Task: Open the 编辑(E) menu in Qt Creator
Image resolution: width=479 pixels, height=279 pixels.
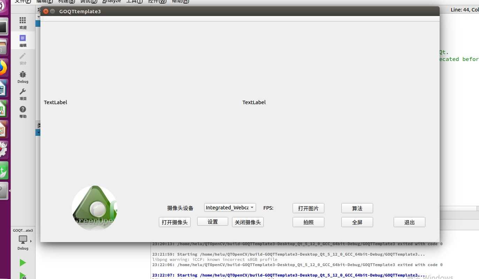Action: click(45, 1)
